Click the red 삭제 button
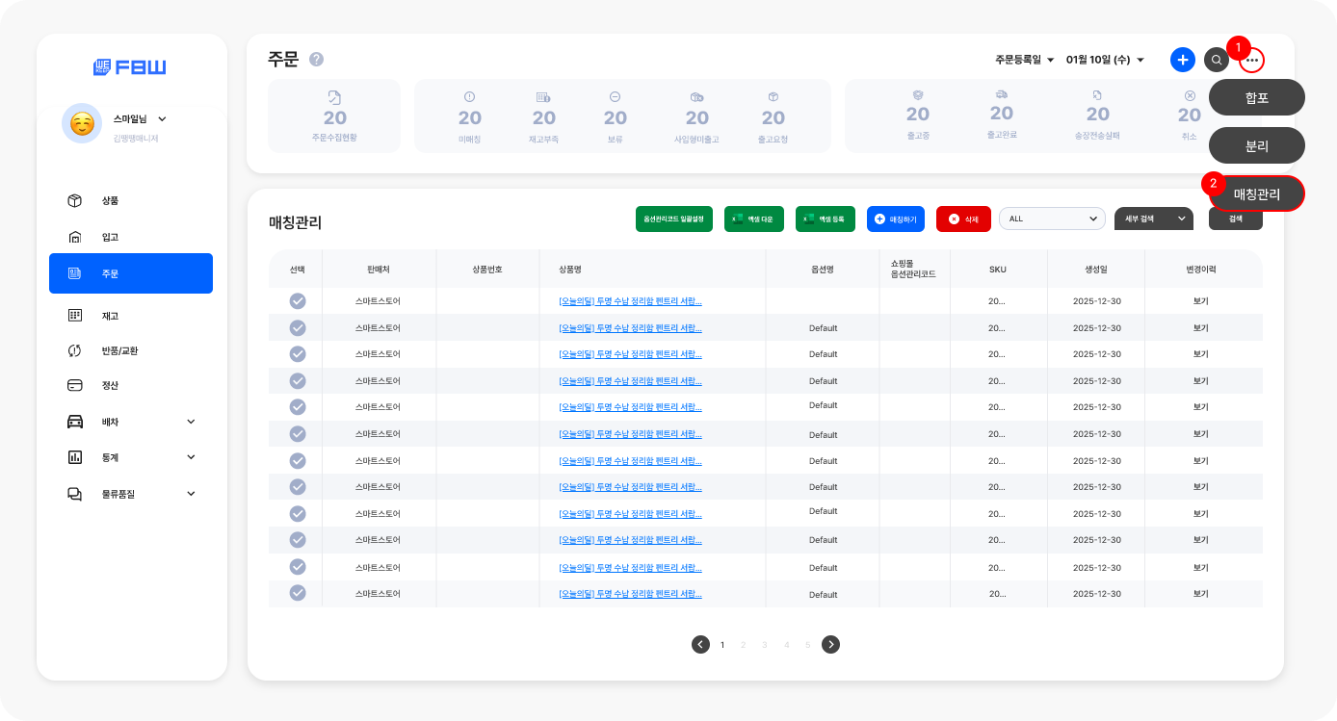The width and height of the screenshot is (1337, 721). pyautogui.click(x=963, y=219)
